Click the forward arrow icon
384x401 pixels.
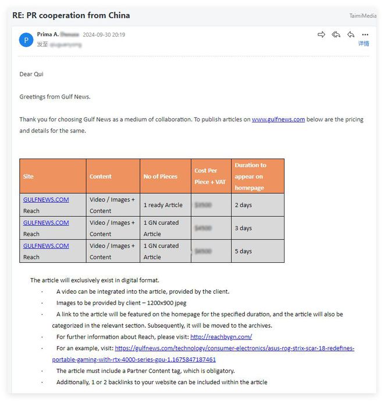point(321,34)
